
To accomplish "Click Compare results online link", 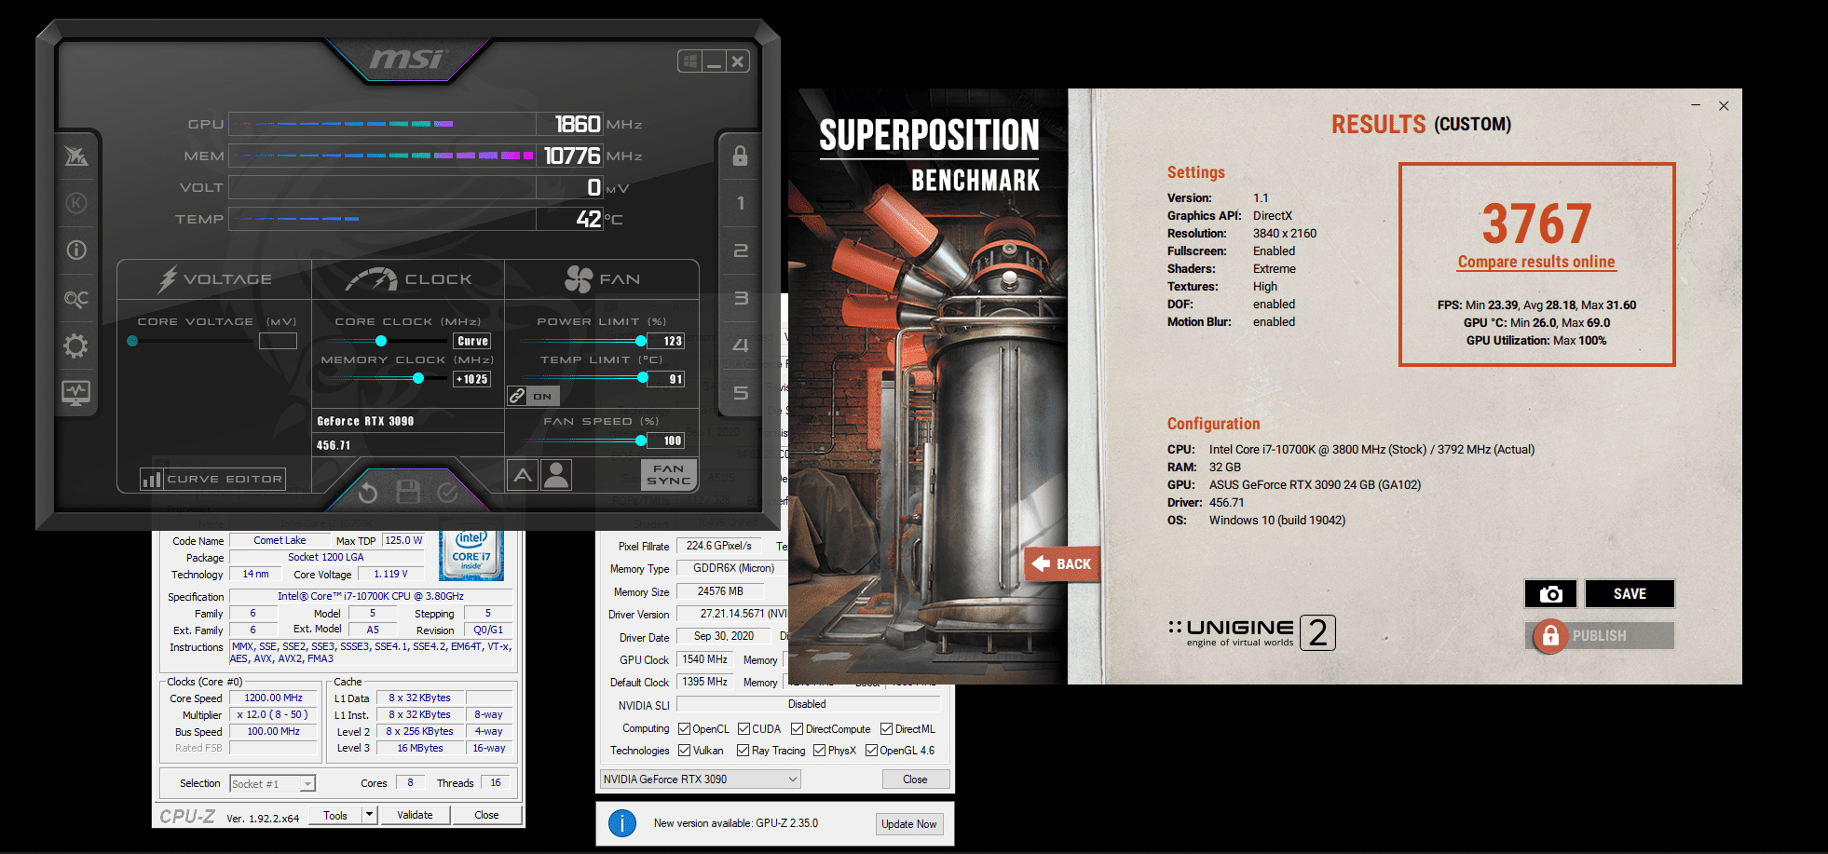I will [x=1536, y=262].
